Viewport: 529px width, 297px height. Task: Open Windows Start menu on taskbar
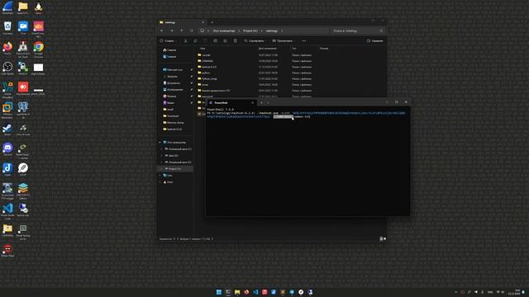(x=219, y=292)
